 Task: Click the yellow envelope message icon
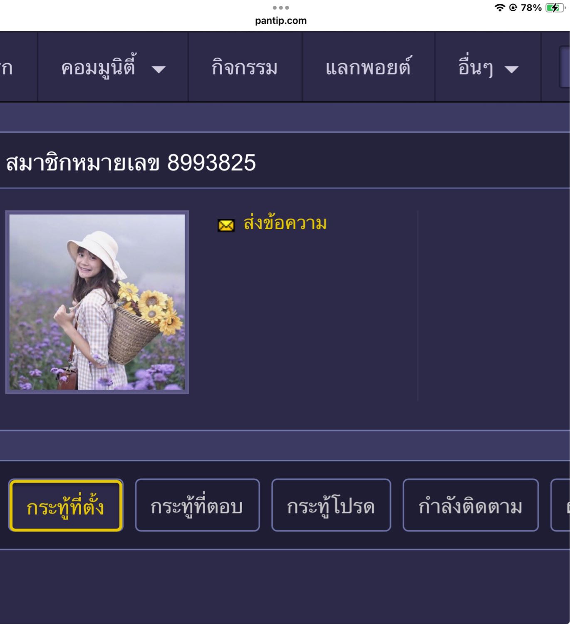(226, 225)
